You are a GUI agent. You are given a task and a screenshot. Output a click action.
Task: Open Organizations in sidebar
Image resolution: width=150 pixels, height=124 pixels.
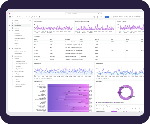pyautogui.click(x=20, y=69)
